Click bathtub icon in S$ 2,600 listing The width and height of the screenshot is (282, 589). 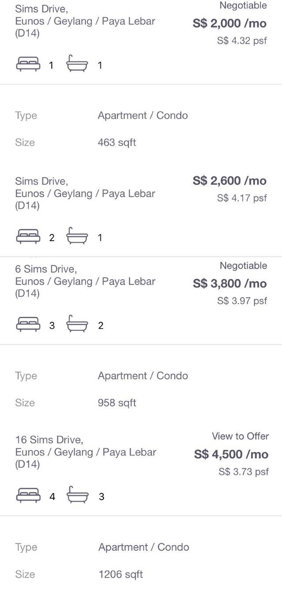click(x=77, y=237)
